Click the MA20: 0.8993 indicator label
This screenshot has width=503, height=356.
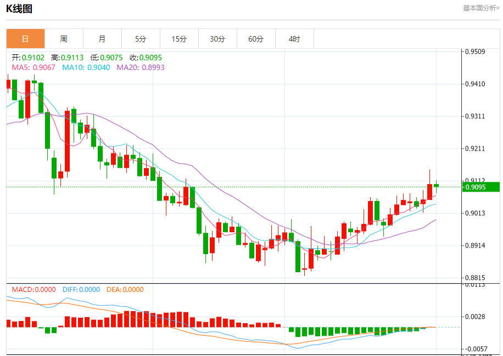click(141, 67)
